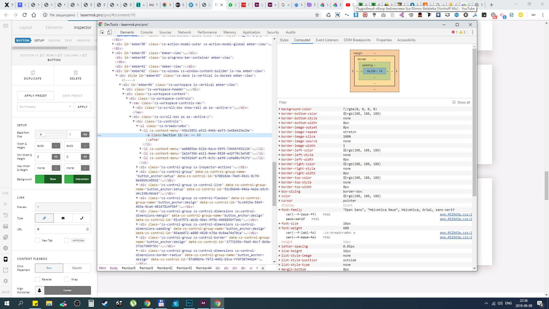Screen dimensions: 549x309
Task: Enable the Show all checkbox
Action: [454, 102]
